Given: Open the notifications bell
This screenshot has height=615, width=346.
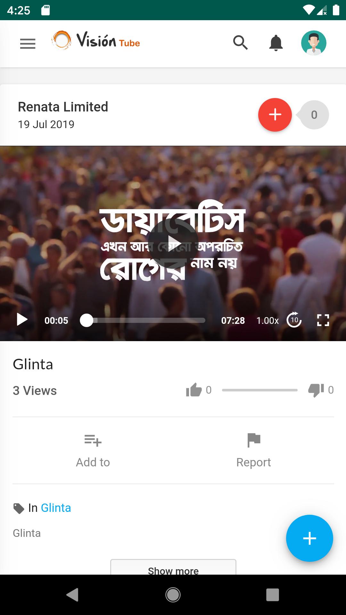Looking at the screenshot, I should [276, 43].
